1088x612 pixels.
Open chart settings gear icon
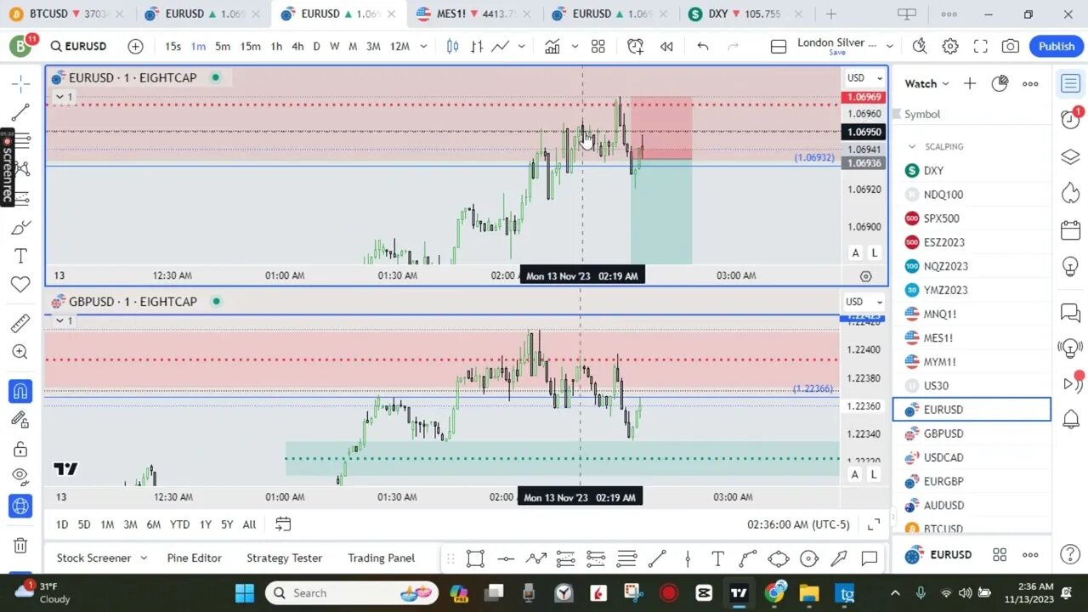click(x=950, y=47)
